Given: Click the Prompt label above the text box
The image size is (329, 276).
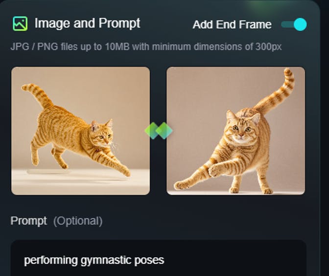Looking at the screenshot, I should point(28,221).
